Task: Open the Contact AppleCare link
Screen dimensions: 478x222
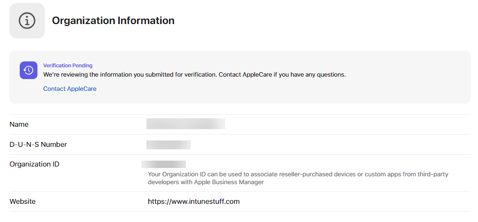Action: pyautogui.click(x=70, y=89)
